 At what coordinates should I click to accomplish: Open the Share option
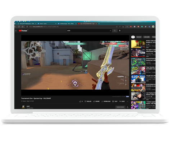[96, 102]
